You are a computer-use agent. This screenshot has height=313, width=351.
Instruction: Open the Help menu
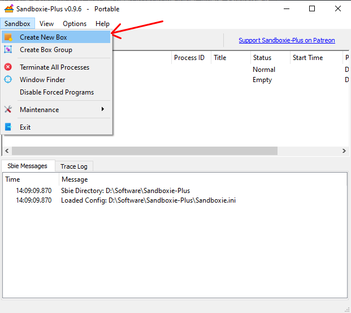[102, 24]
